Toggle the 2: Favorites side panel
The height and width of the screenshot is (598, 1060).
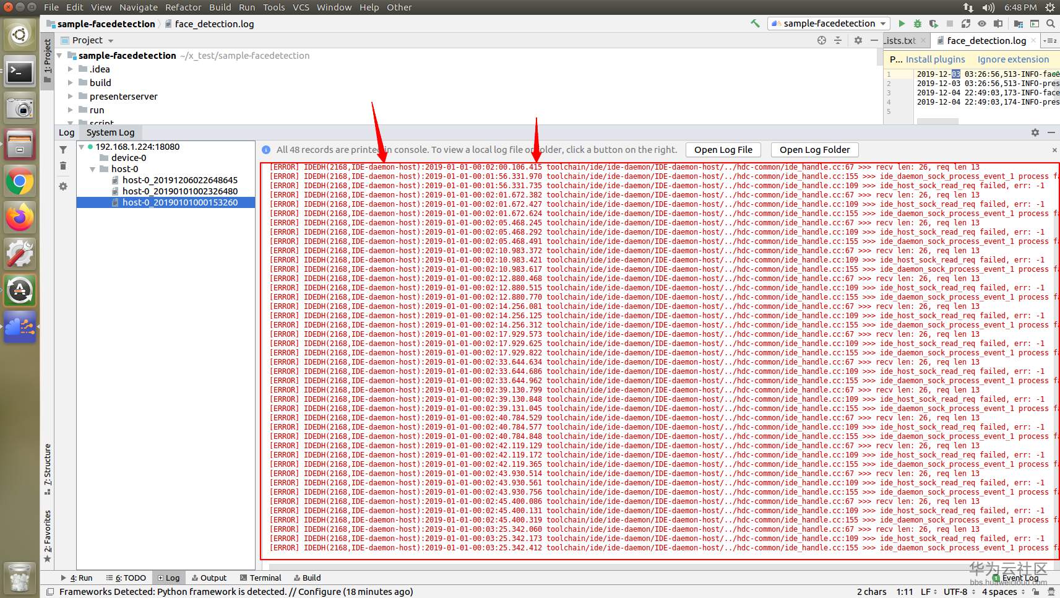click(47, 535)
